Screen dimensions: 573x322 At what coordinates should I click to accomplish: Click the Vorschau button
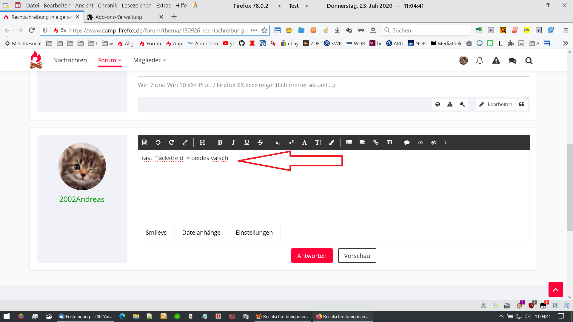(357, 256)
